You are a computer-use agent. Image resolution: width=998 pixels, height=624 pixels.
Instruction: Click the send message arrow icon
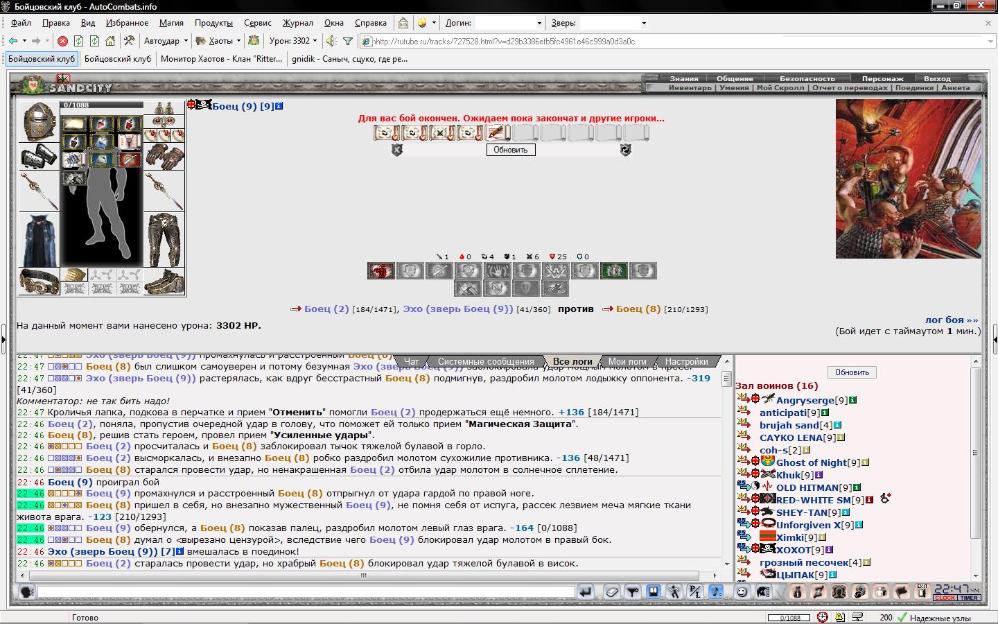[586, 591]
